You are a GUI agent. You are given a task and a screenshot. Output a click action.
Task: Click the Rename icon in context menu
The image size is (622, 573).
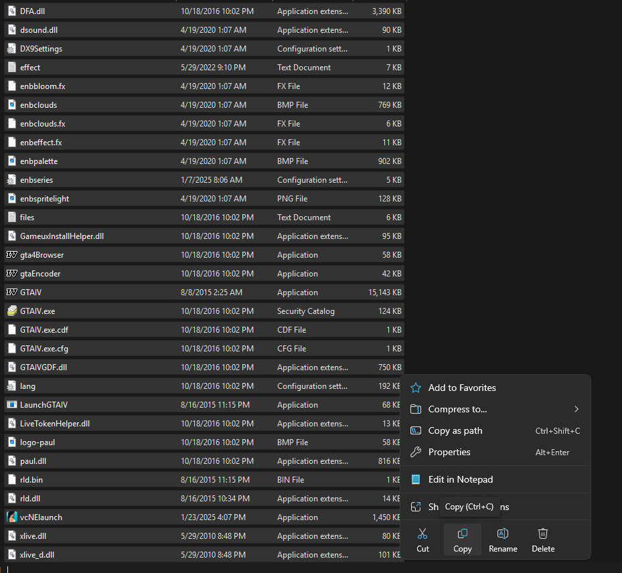tap(503, 534)
